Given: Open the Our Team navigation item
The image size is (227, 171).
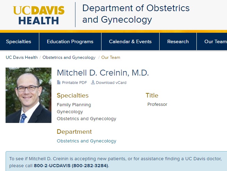Looking at the screenshot, I should (x=216, y=42).
